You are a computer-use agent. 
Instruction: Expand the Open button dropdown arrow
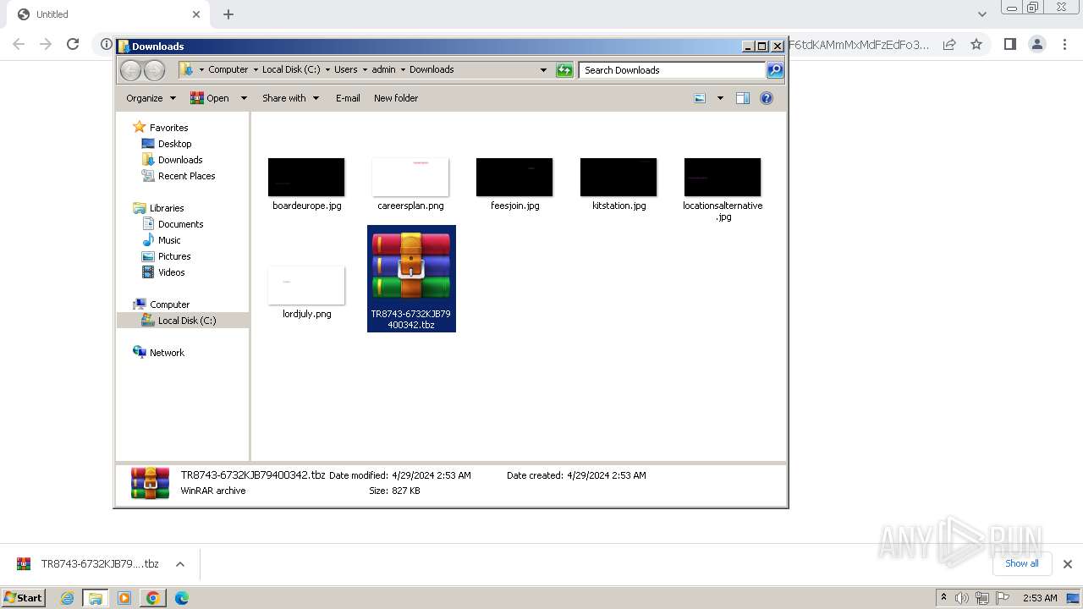point(244,98)
